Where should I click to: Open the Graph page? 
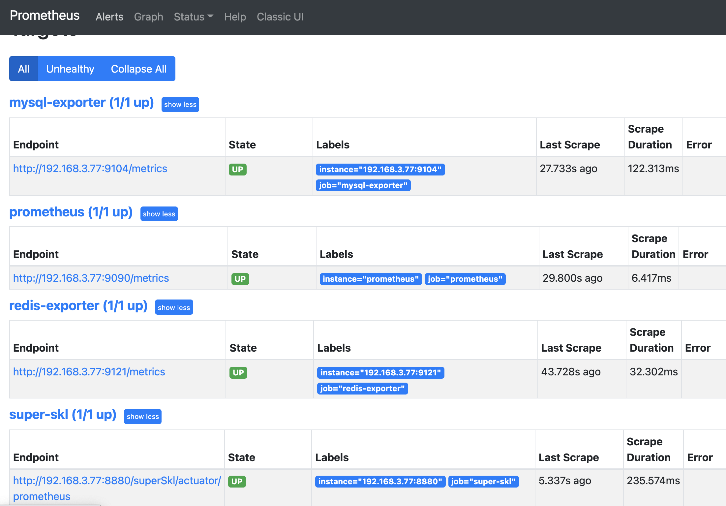[x=148, y=17]
